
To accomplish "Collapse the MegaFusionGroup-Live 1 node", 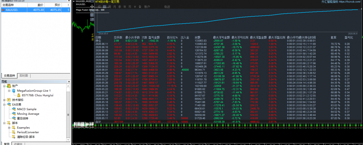I will (x=9, y=91).
